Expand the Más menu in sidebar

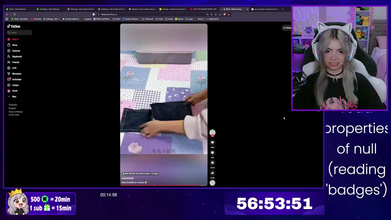tap(12, 97)
